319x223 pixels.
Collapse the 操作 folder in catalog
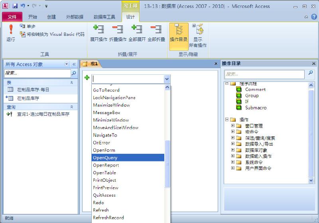pyautogui.click(x=226, y=119)
